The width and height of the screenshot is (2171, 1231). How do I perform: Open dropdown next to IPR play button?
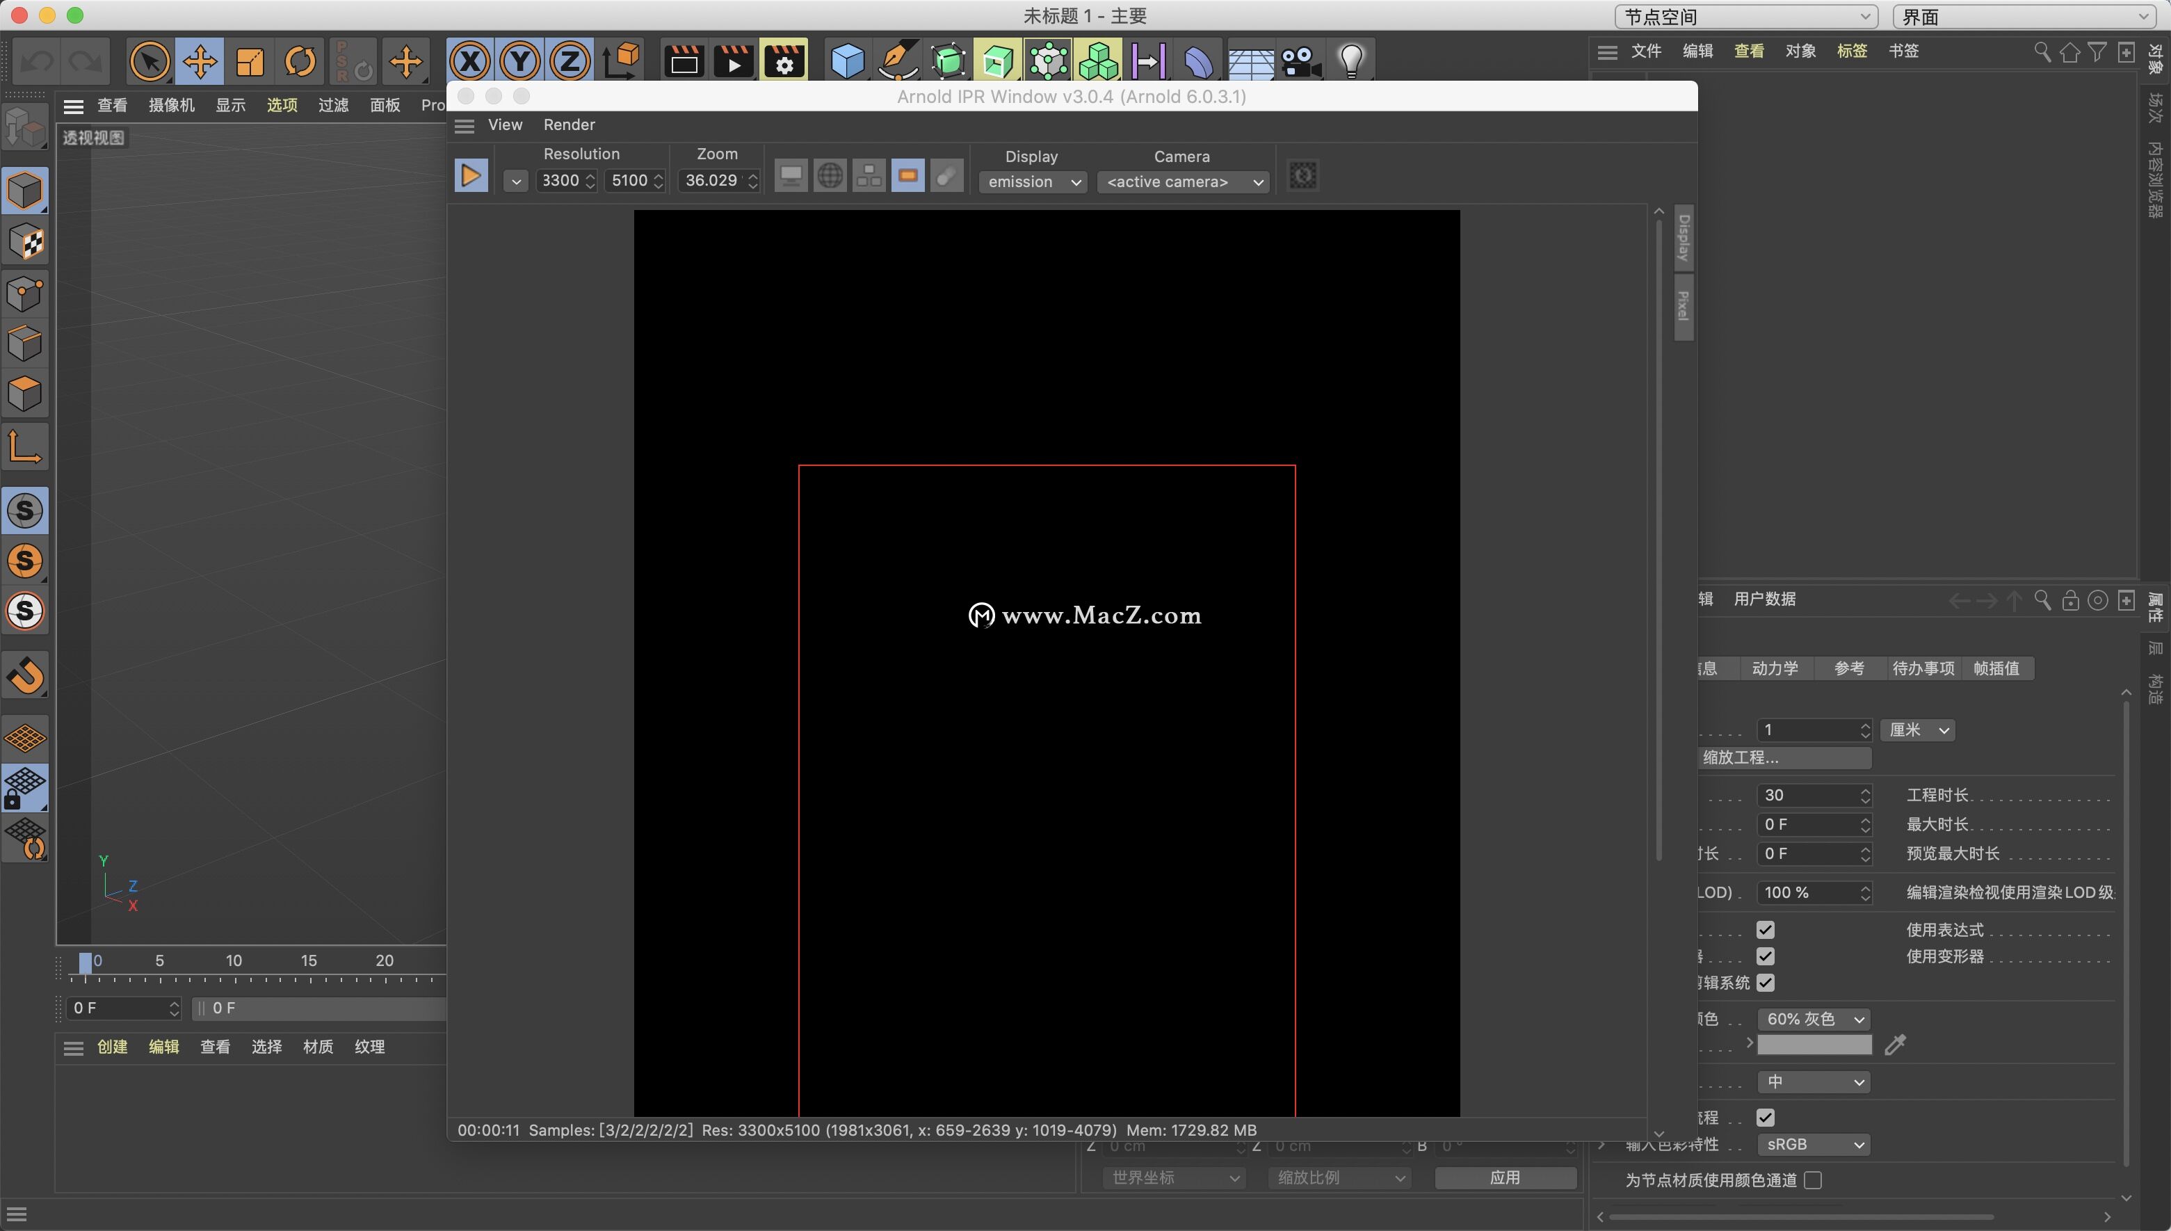pos(515,181)
